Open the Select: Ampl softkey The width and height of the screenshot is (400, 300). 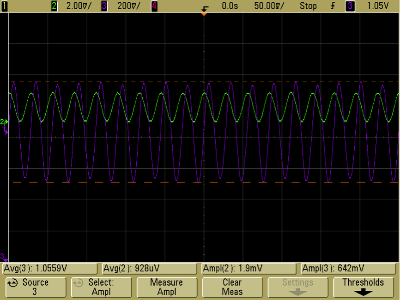(x=101, y=287)
